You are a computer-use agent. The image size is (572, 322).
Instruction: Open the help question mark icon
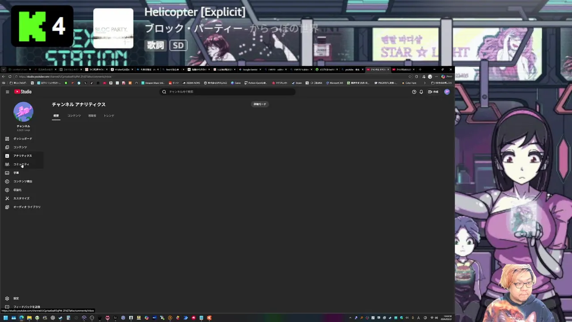tap(414, 92)
